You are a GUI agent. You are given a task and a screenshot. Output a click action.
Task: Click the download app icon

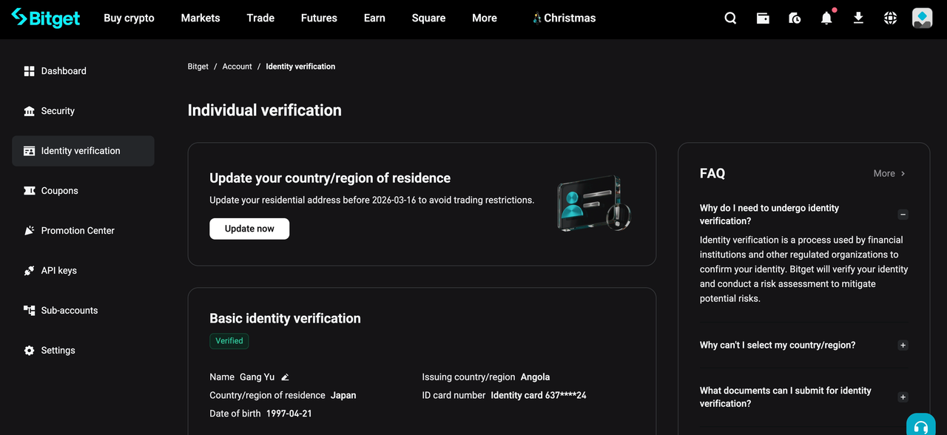click(x=858, y=18)
